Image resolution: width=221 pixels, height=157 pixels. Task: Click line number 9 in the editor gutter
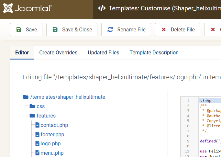pyautogui.click(x=188, y=141)
